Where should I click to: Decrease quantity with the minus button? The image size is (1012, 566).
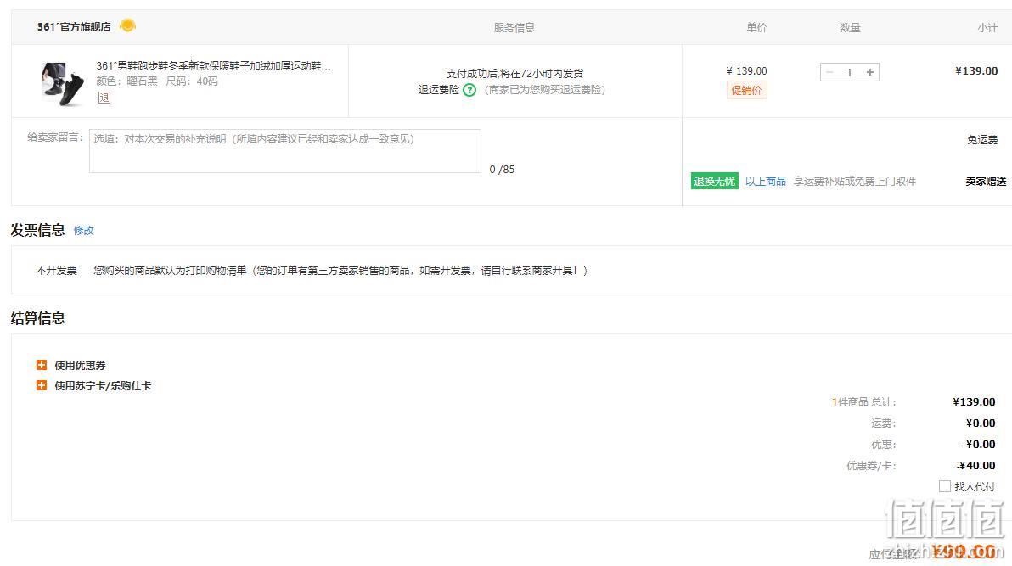point(830,72)
